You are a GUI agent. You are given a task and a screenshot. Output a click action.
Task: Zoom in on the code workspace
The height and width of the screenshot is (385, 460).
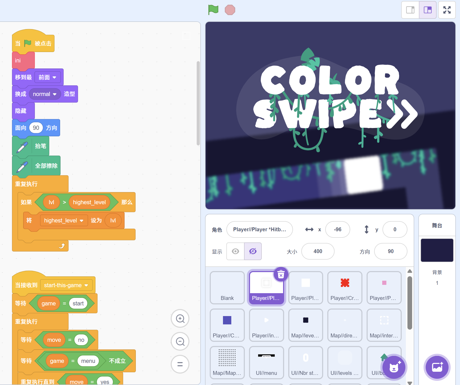pyautogui.click(x=180, y=318)
